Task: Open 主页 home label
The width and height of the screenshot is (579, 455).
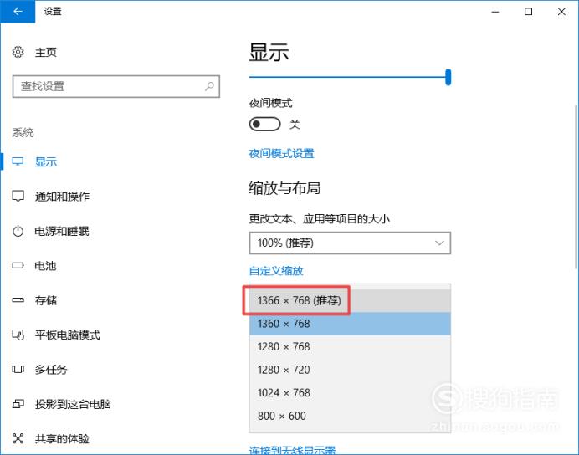Action: pyautogui.click(x=45, y=52)
